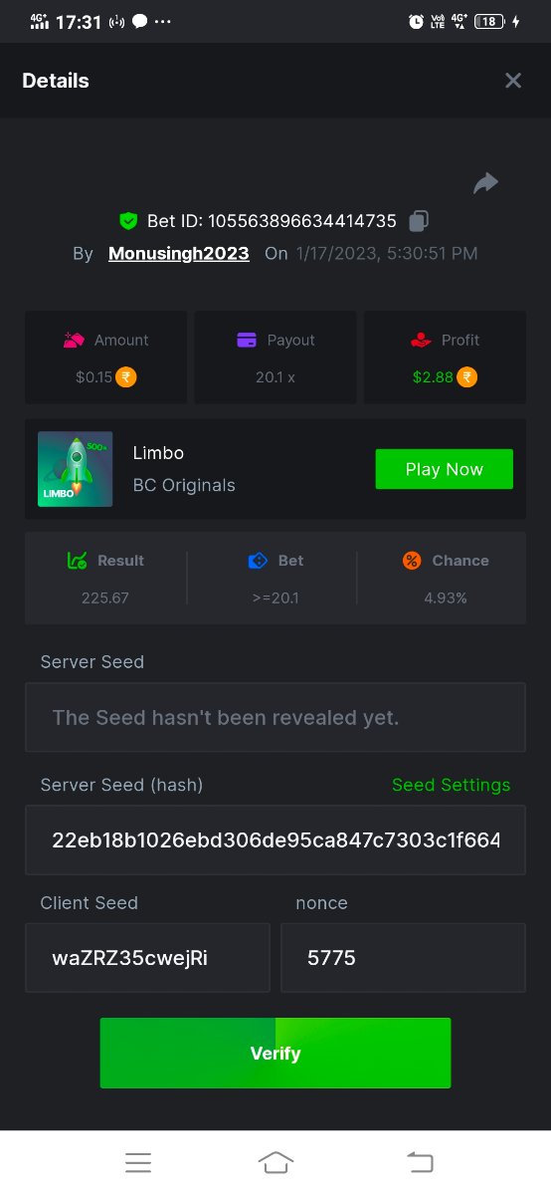Tap the Amount coins icon

point(75,340)
